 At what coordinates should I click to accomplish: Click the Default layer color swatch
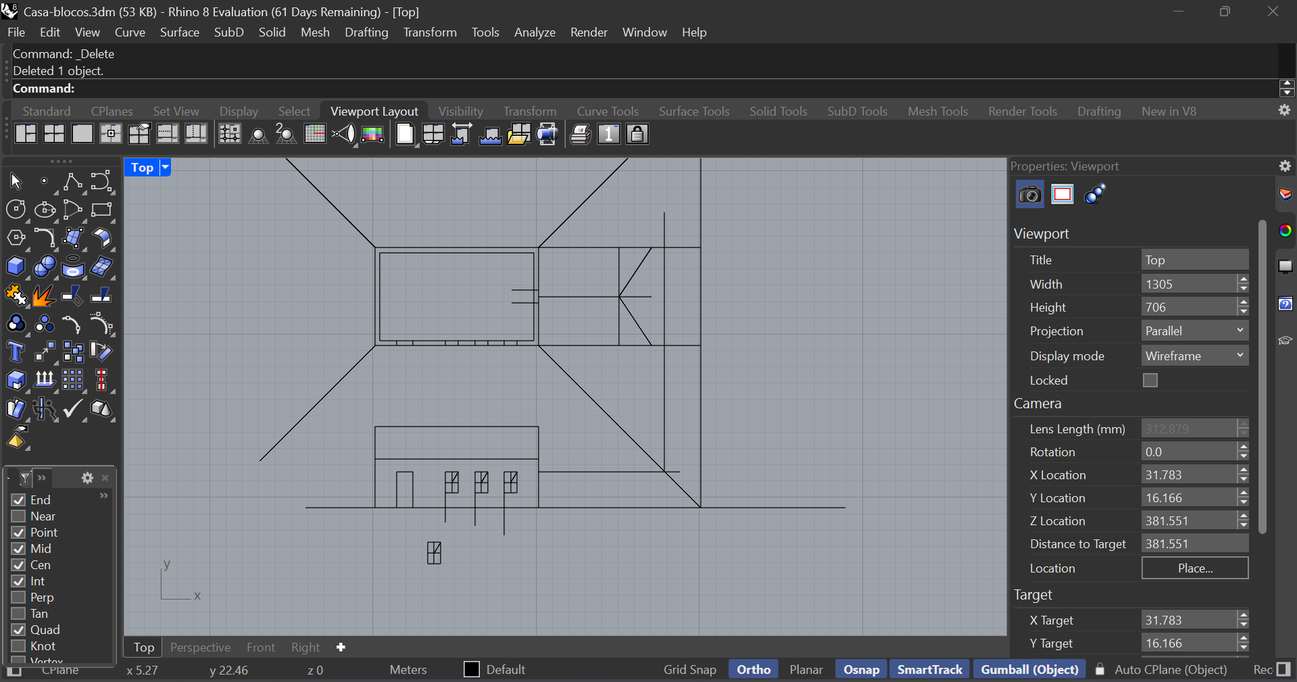[472, 669]
